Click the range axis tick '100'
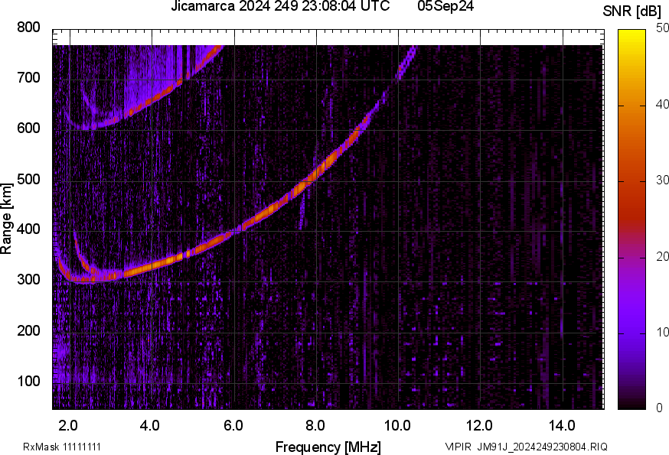 28,382
